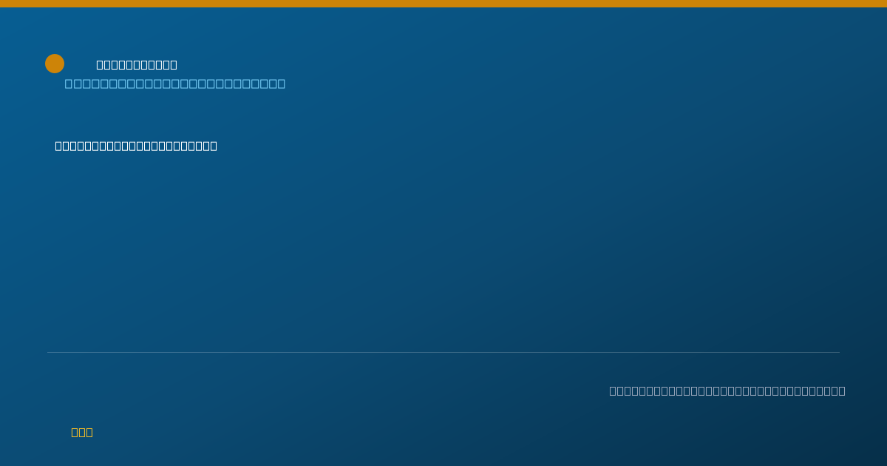Click the orange circle icon at top left
Screen dimensions: 887x466
(x=55, y=64)
